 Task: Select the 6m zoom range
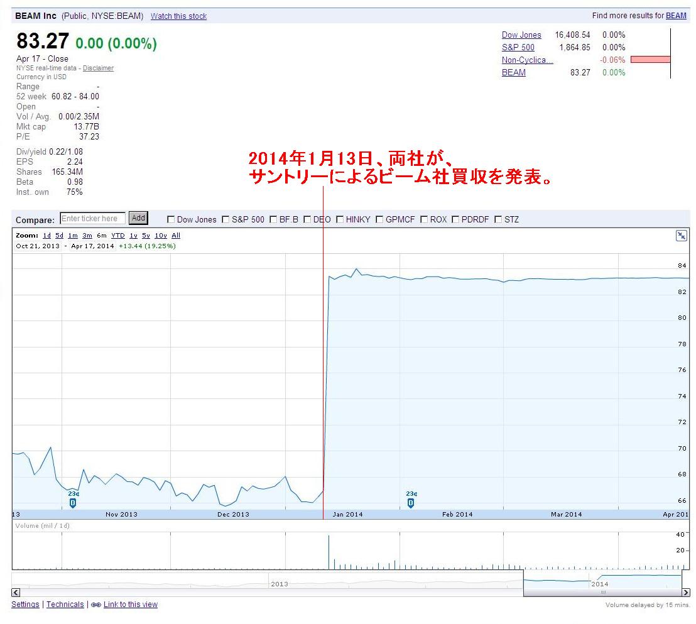pyautogui.click(x=102, y=236)
